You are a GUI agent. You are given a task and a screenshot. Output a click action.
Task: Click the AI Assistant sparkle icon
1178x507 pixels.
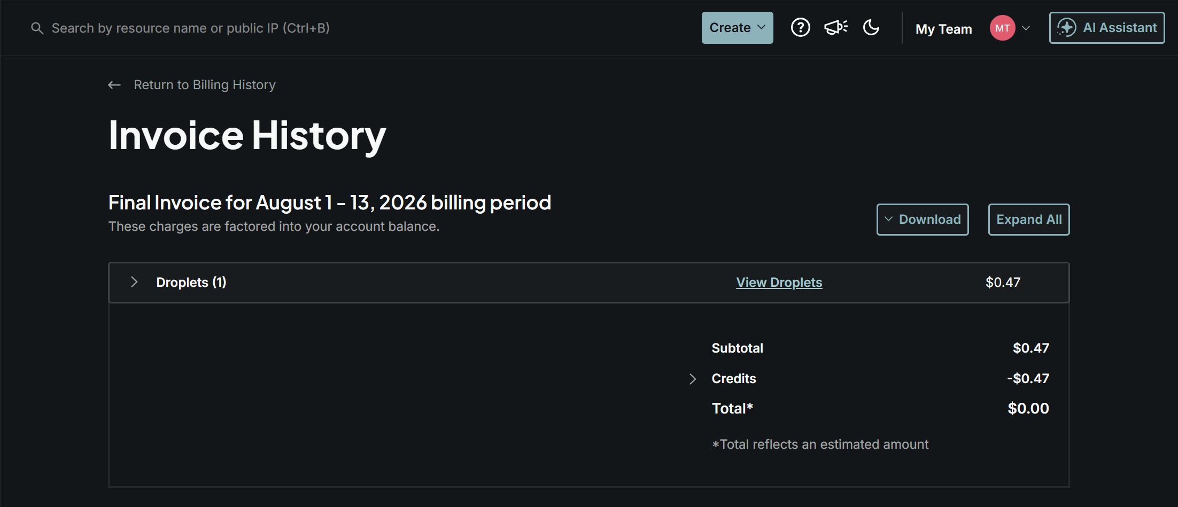[x=1066, y=28]
